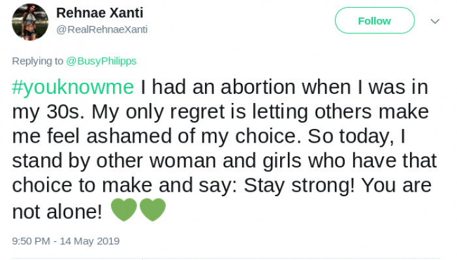
Task: Click the word 'abortion' in the tweet
Action: coord(259,87)
